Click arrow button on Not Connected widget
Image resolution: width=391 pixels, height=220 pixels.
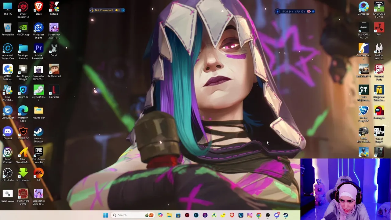pos(123,10)
